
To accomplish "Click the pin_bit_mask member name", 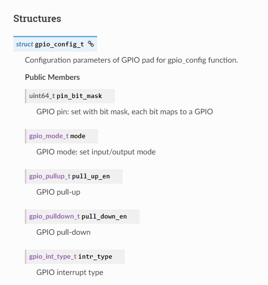I will (x=79, y=96).
